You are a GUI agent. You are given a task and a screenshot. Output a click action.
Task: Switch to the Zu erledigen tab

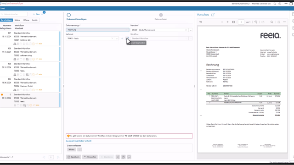(6, 20)
